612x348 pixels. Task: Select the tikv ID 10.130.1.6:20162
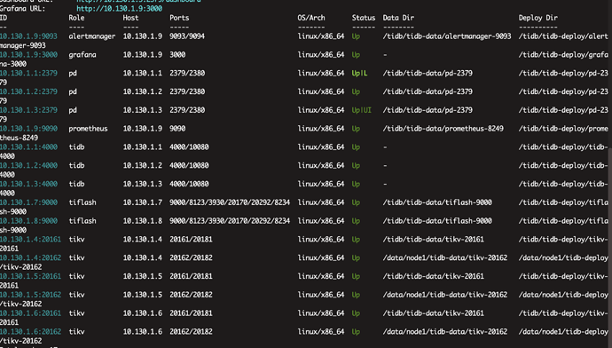point(30,332)
